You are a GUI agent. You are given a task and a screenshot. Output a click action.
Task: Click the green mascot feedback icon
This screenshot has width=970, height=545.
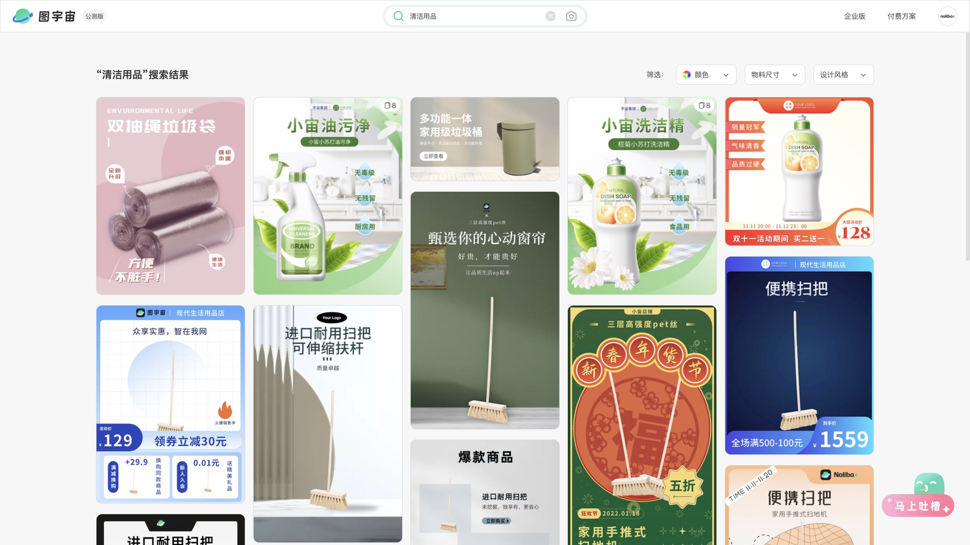[x=929, y=484]
